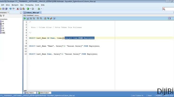
Task: Click the Connections filter funnel icon
Action: tap(4, 16)
